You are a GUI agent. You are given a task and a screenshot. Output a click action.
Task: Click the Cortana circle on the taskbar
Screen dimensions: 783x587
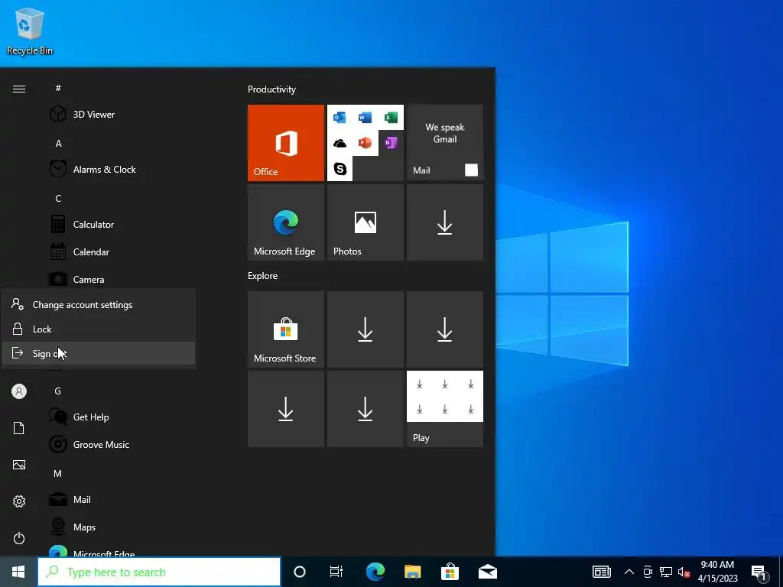(x=300, y=572)
